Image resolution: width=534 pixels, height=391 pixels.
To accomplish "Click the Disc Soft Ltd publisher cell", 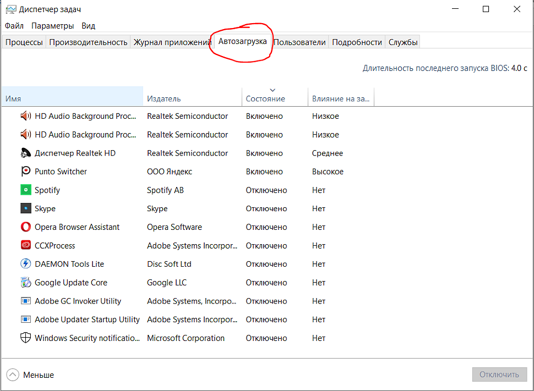I will pyautogui.click(x=169, y=264).
